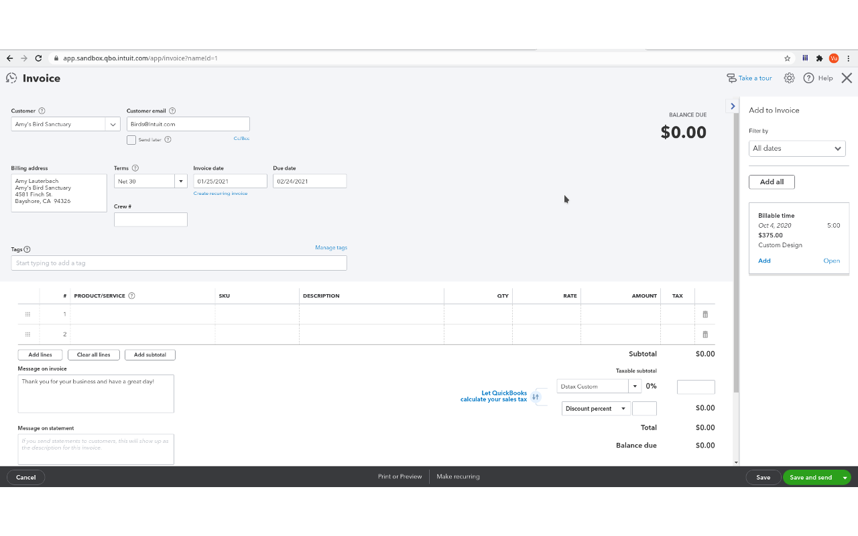Delete line 1 using its trash icon
This screenshot has height=536, width=858.
[x=704, y=314]
